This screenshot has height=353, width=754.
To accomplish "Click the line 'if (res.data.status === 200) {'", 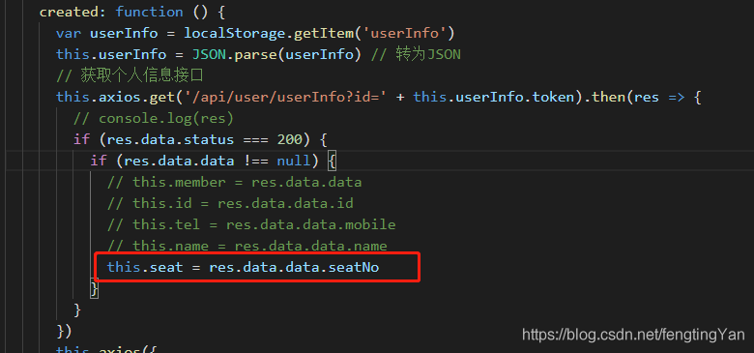I will 200,139.
